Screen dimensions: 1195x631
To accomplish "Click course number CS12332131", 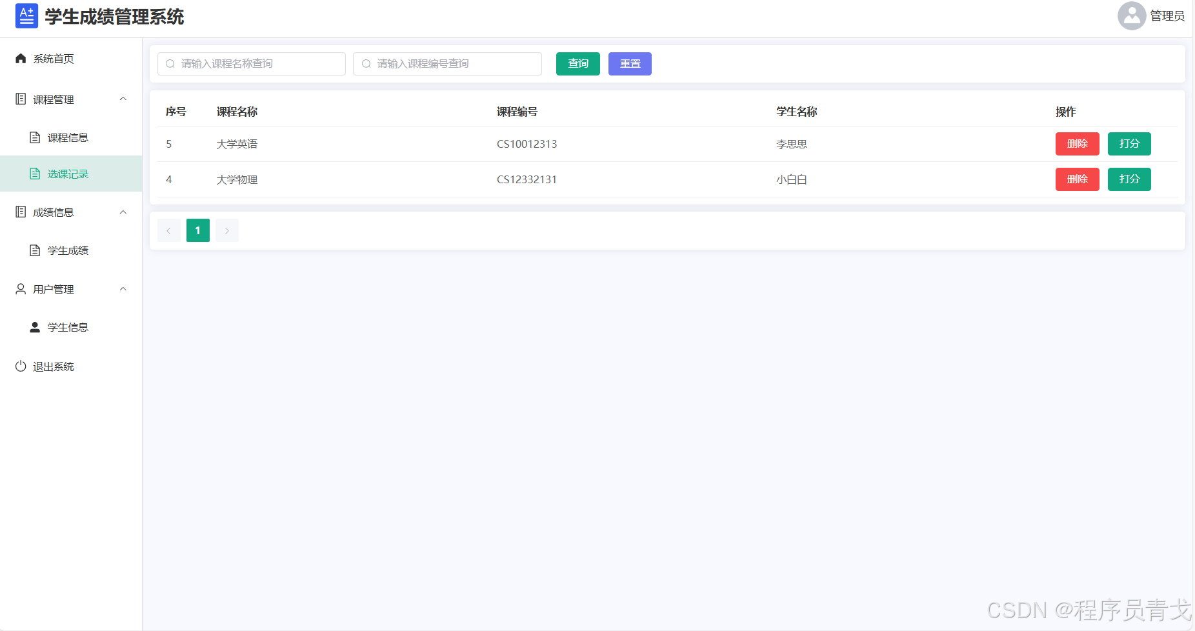I will [x=527, y=179].
